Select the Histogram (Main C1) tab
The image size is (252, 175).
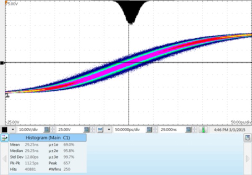coord(47,138)
